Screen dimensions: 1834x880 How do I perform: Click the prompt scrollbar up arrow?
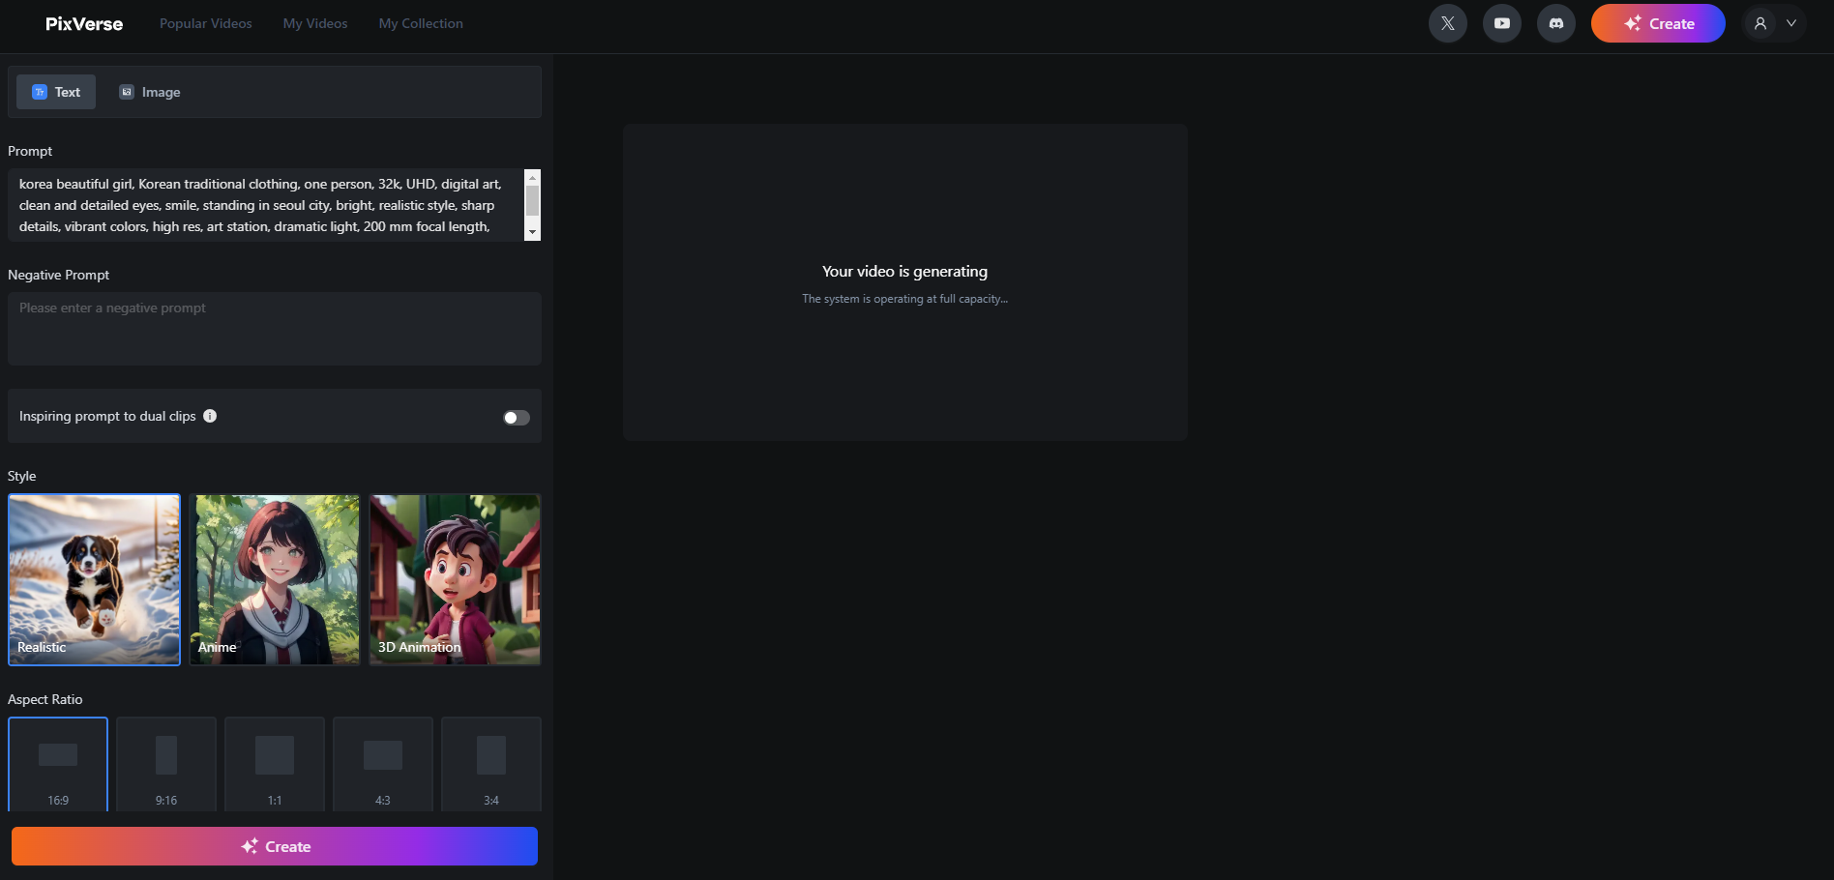(x=532, y=177)
